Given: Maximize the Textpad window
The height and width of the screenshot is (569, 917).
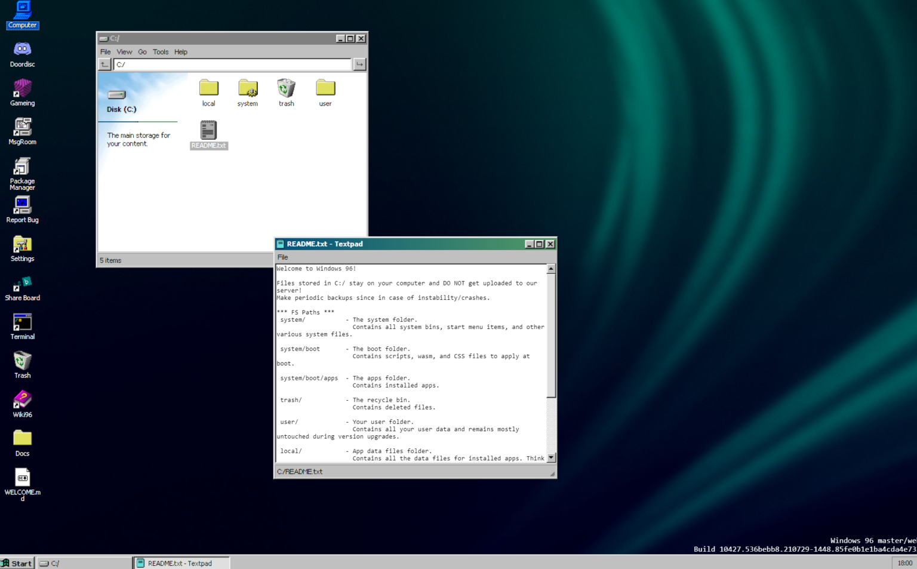Looking at the screenshot, I should click(539, 244).
